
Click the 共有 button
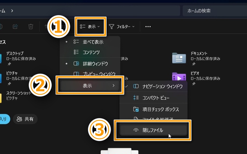click(25, 119)
